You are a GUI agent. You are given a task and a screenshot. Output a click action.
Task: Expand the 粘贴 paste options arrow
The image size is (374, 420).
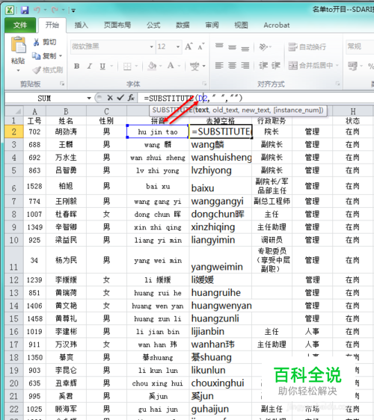click(x=18, y=70)
